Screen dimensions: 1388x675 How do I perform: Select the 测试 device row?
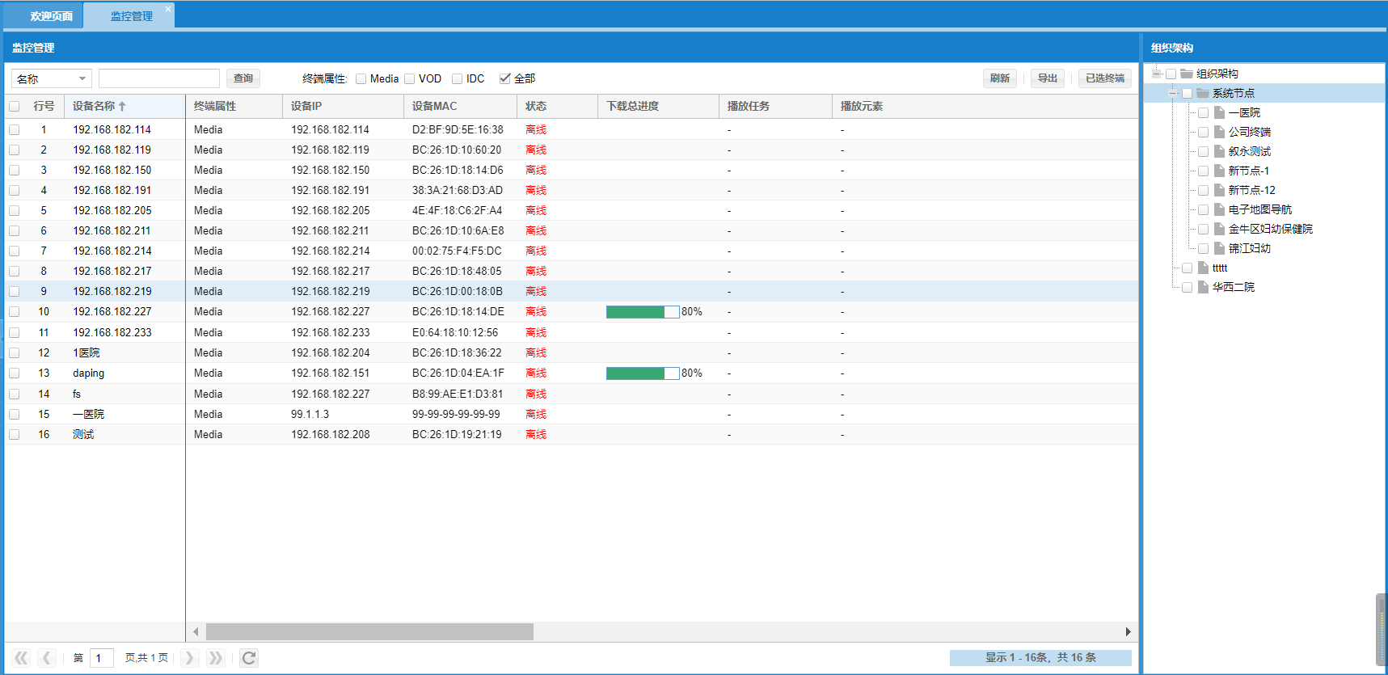tap(572, 434)
